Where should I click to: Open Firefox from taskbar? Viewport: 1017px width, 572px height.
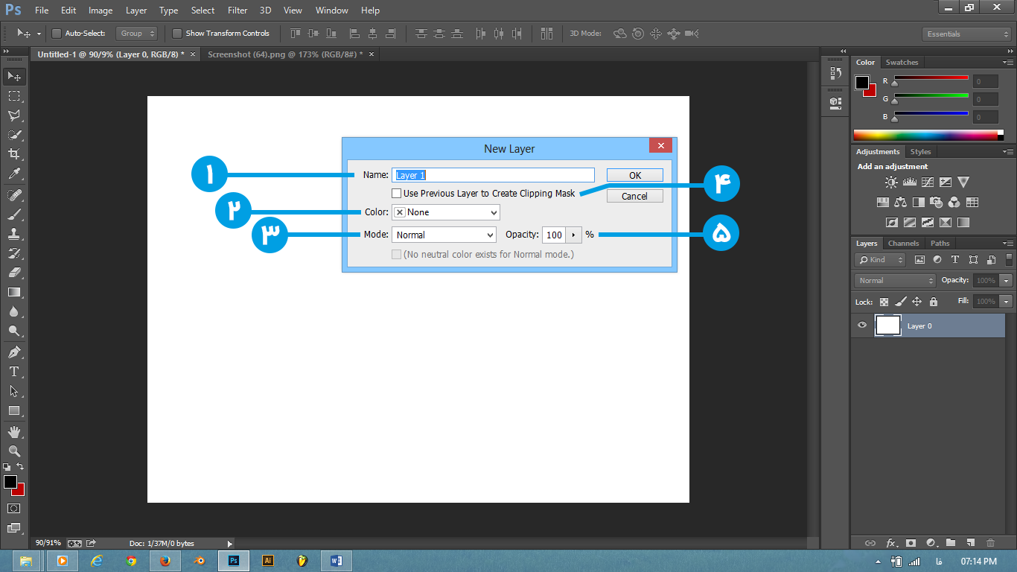point(165,561)
